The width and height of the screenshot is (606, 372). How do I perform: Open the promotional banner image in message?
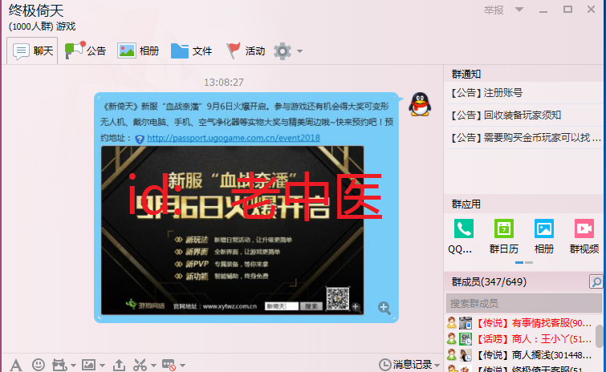pos(232,230)
